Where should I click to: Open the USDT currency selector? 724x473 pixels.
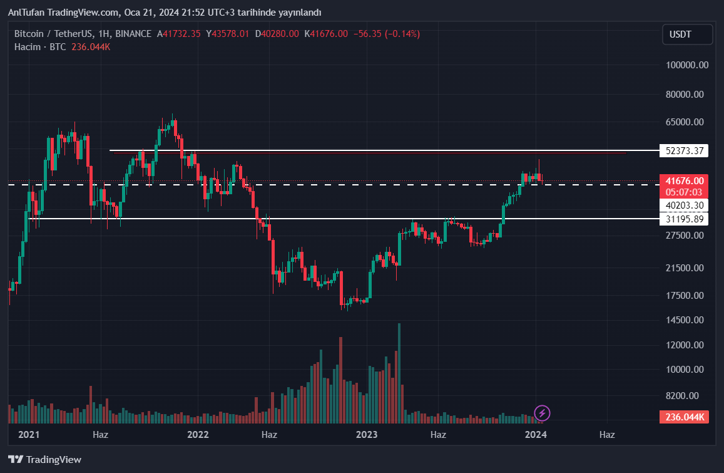click(x=687, y=34)
